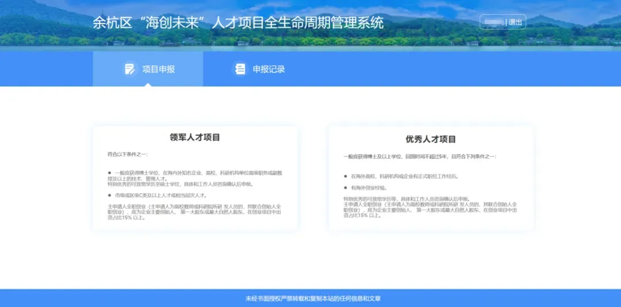This screenshot has height=307, width=621.
Task: Click the blurred username beside 退出
Action: coord(494,22)
